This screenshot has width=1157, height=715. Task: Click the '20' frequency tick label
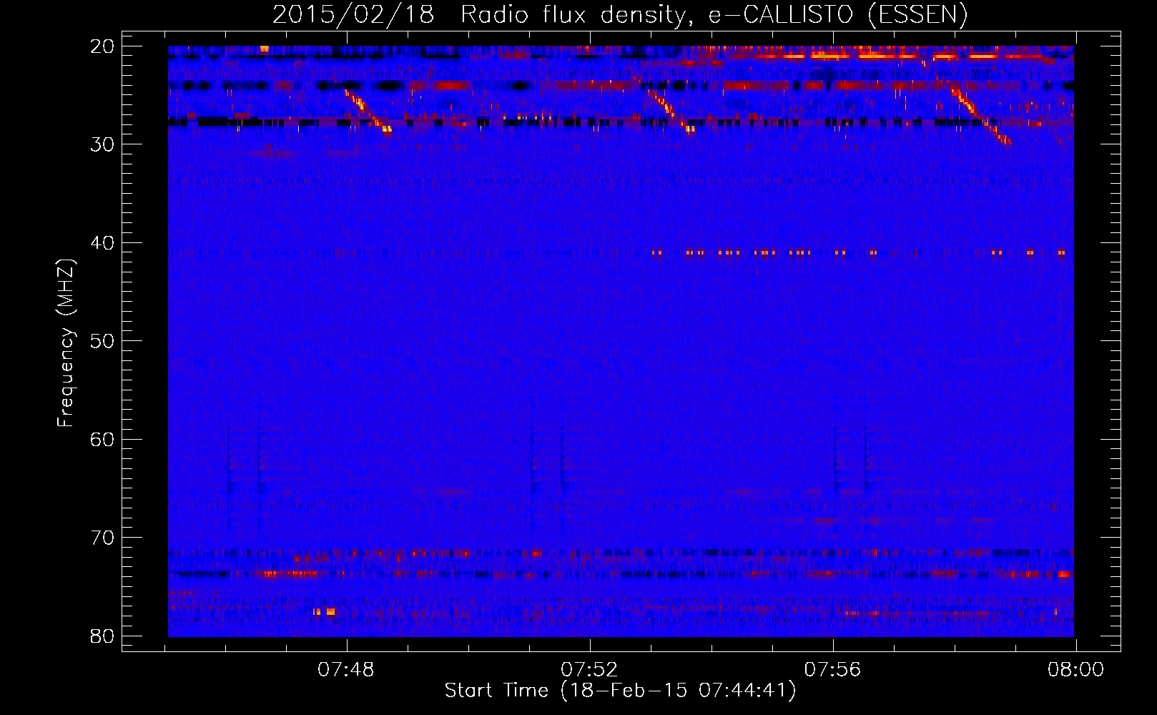pyautogui.click(x=103, y=46)
